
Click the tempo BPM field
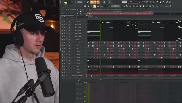tap(80, 2)
